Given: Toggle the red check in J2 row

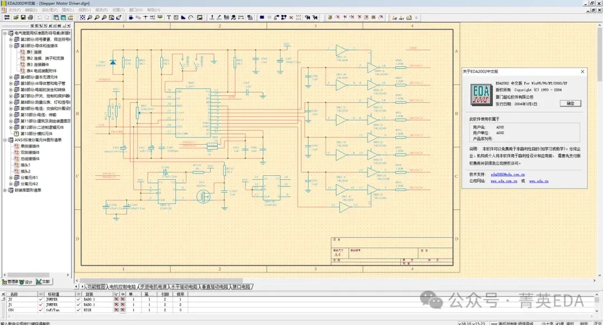Looking at the screenshot, I should [41, 299].
